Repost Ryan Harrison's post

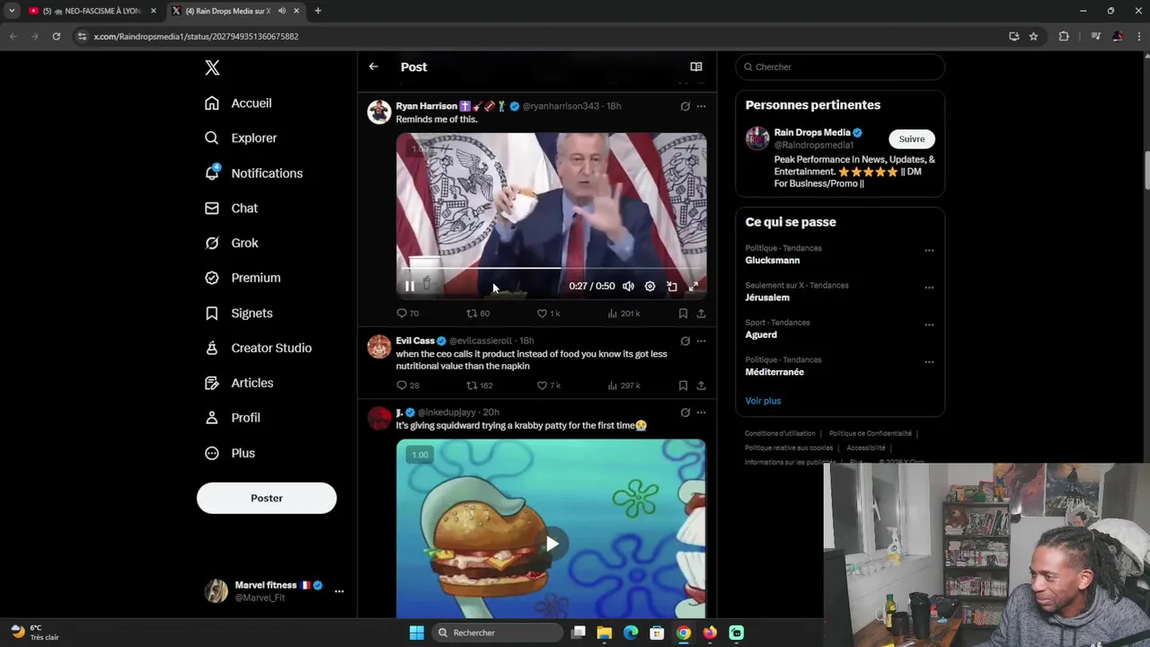[x=477, y=314]
